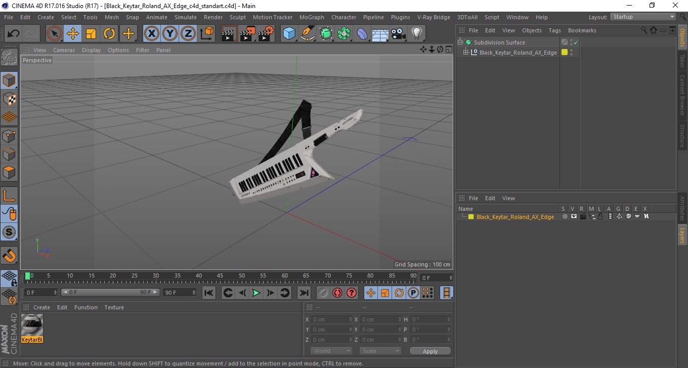Add a Camera object
The image size is (688, 368).
coord(399,34)
